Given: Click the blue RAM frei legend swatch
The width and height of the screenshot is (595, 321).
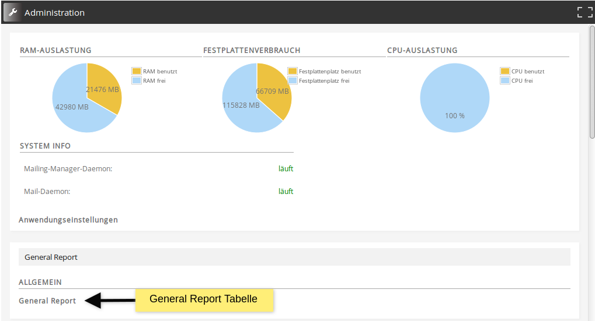Looking at the screenshot, I should pyautogui.click(x=137, y=80).
